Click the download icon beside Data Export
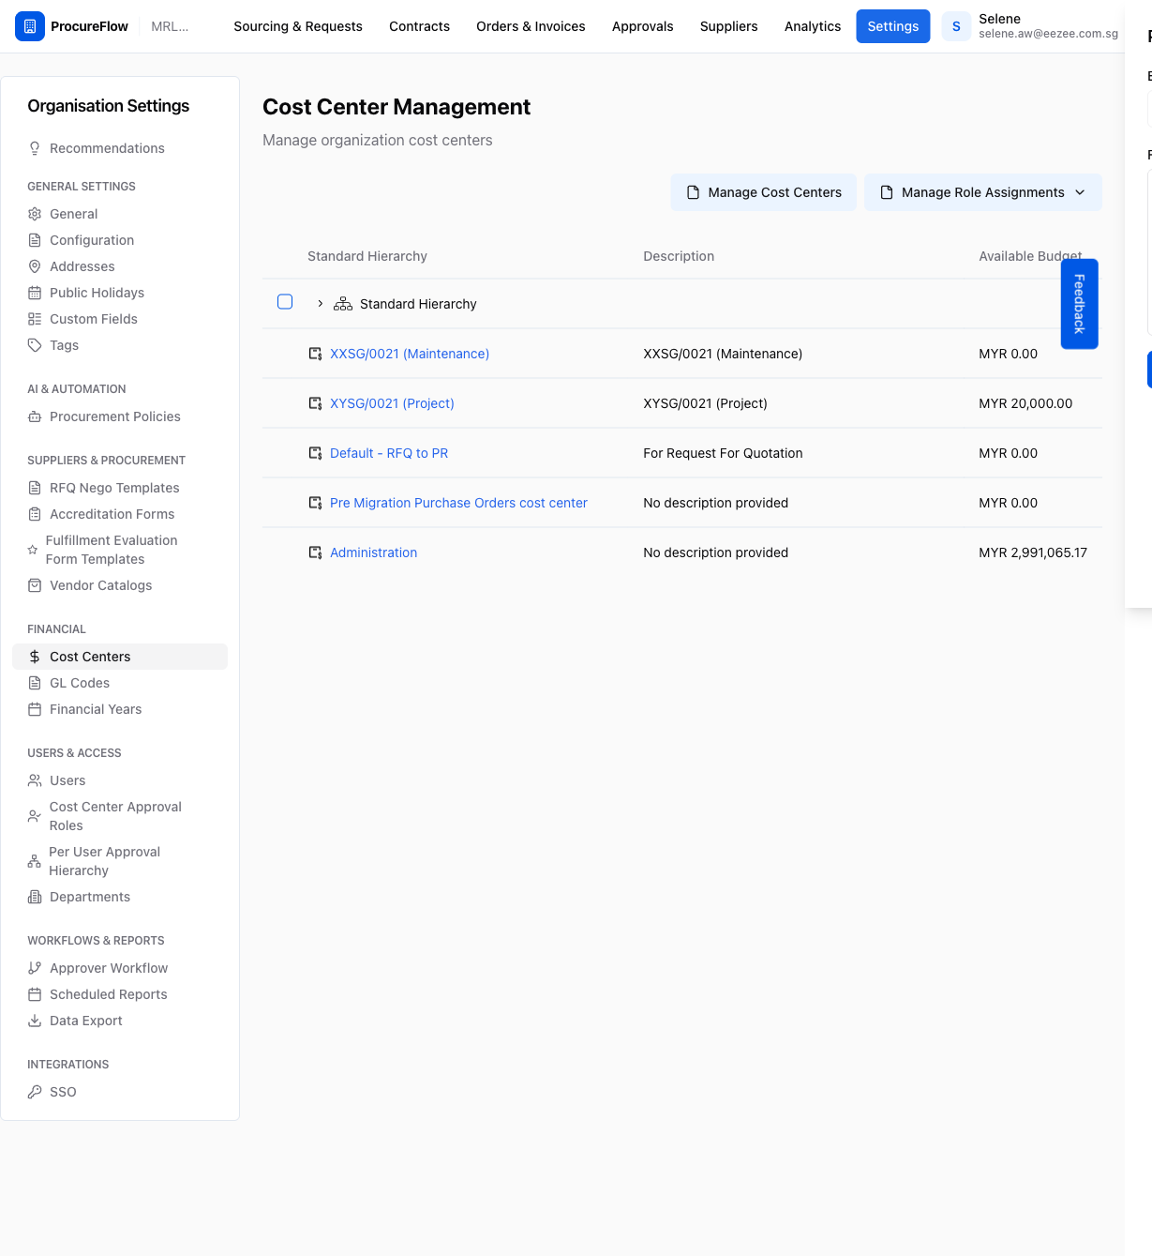Viewport: 1152px width, 1256px height. [35, 1021]
